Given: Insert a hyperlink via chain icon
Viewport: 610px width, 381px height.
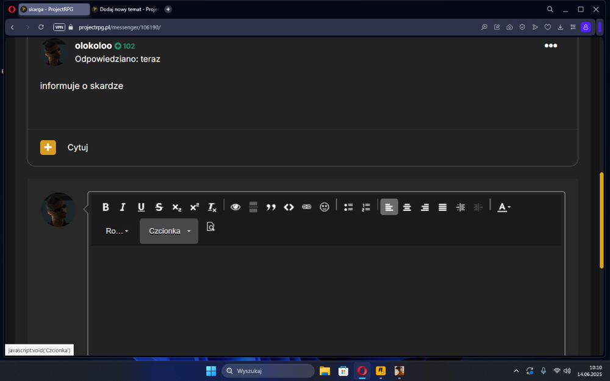Looking at the screenshot, I should [307, 207].
